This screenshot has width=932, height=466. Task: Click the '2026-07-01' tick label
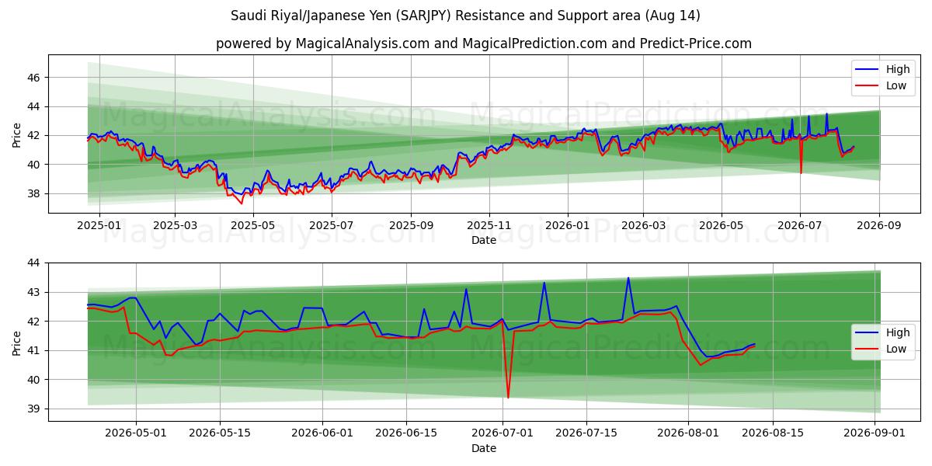click(x=502, y=433)
